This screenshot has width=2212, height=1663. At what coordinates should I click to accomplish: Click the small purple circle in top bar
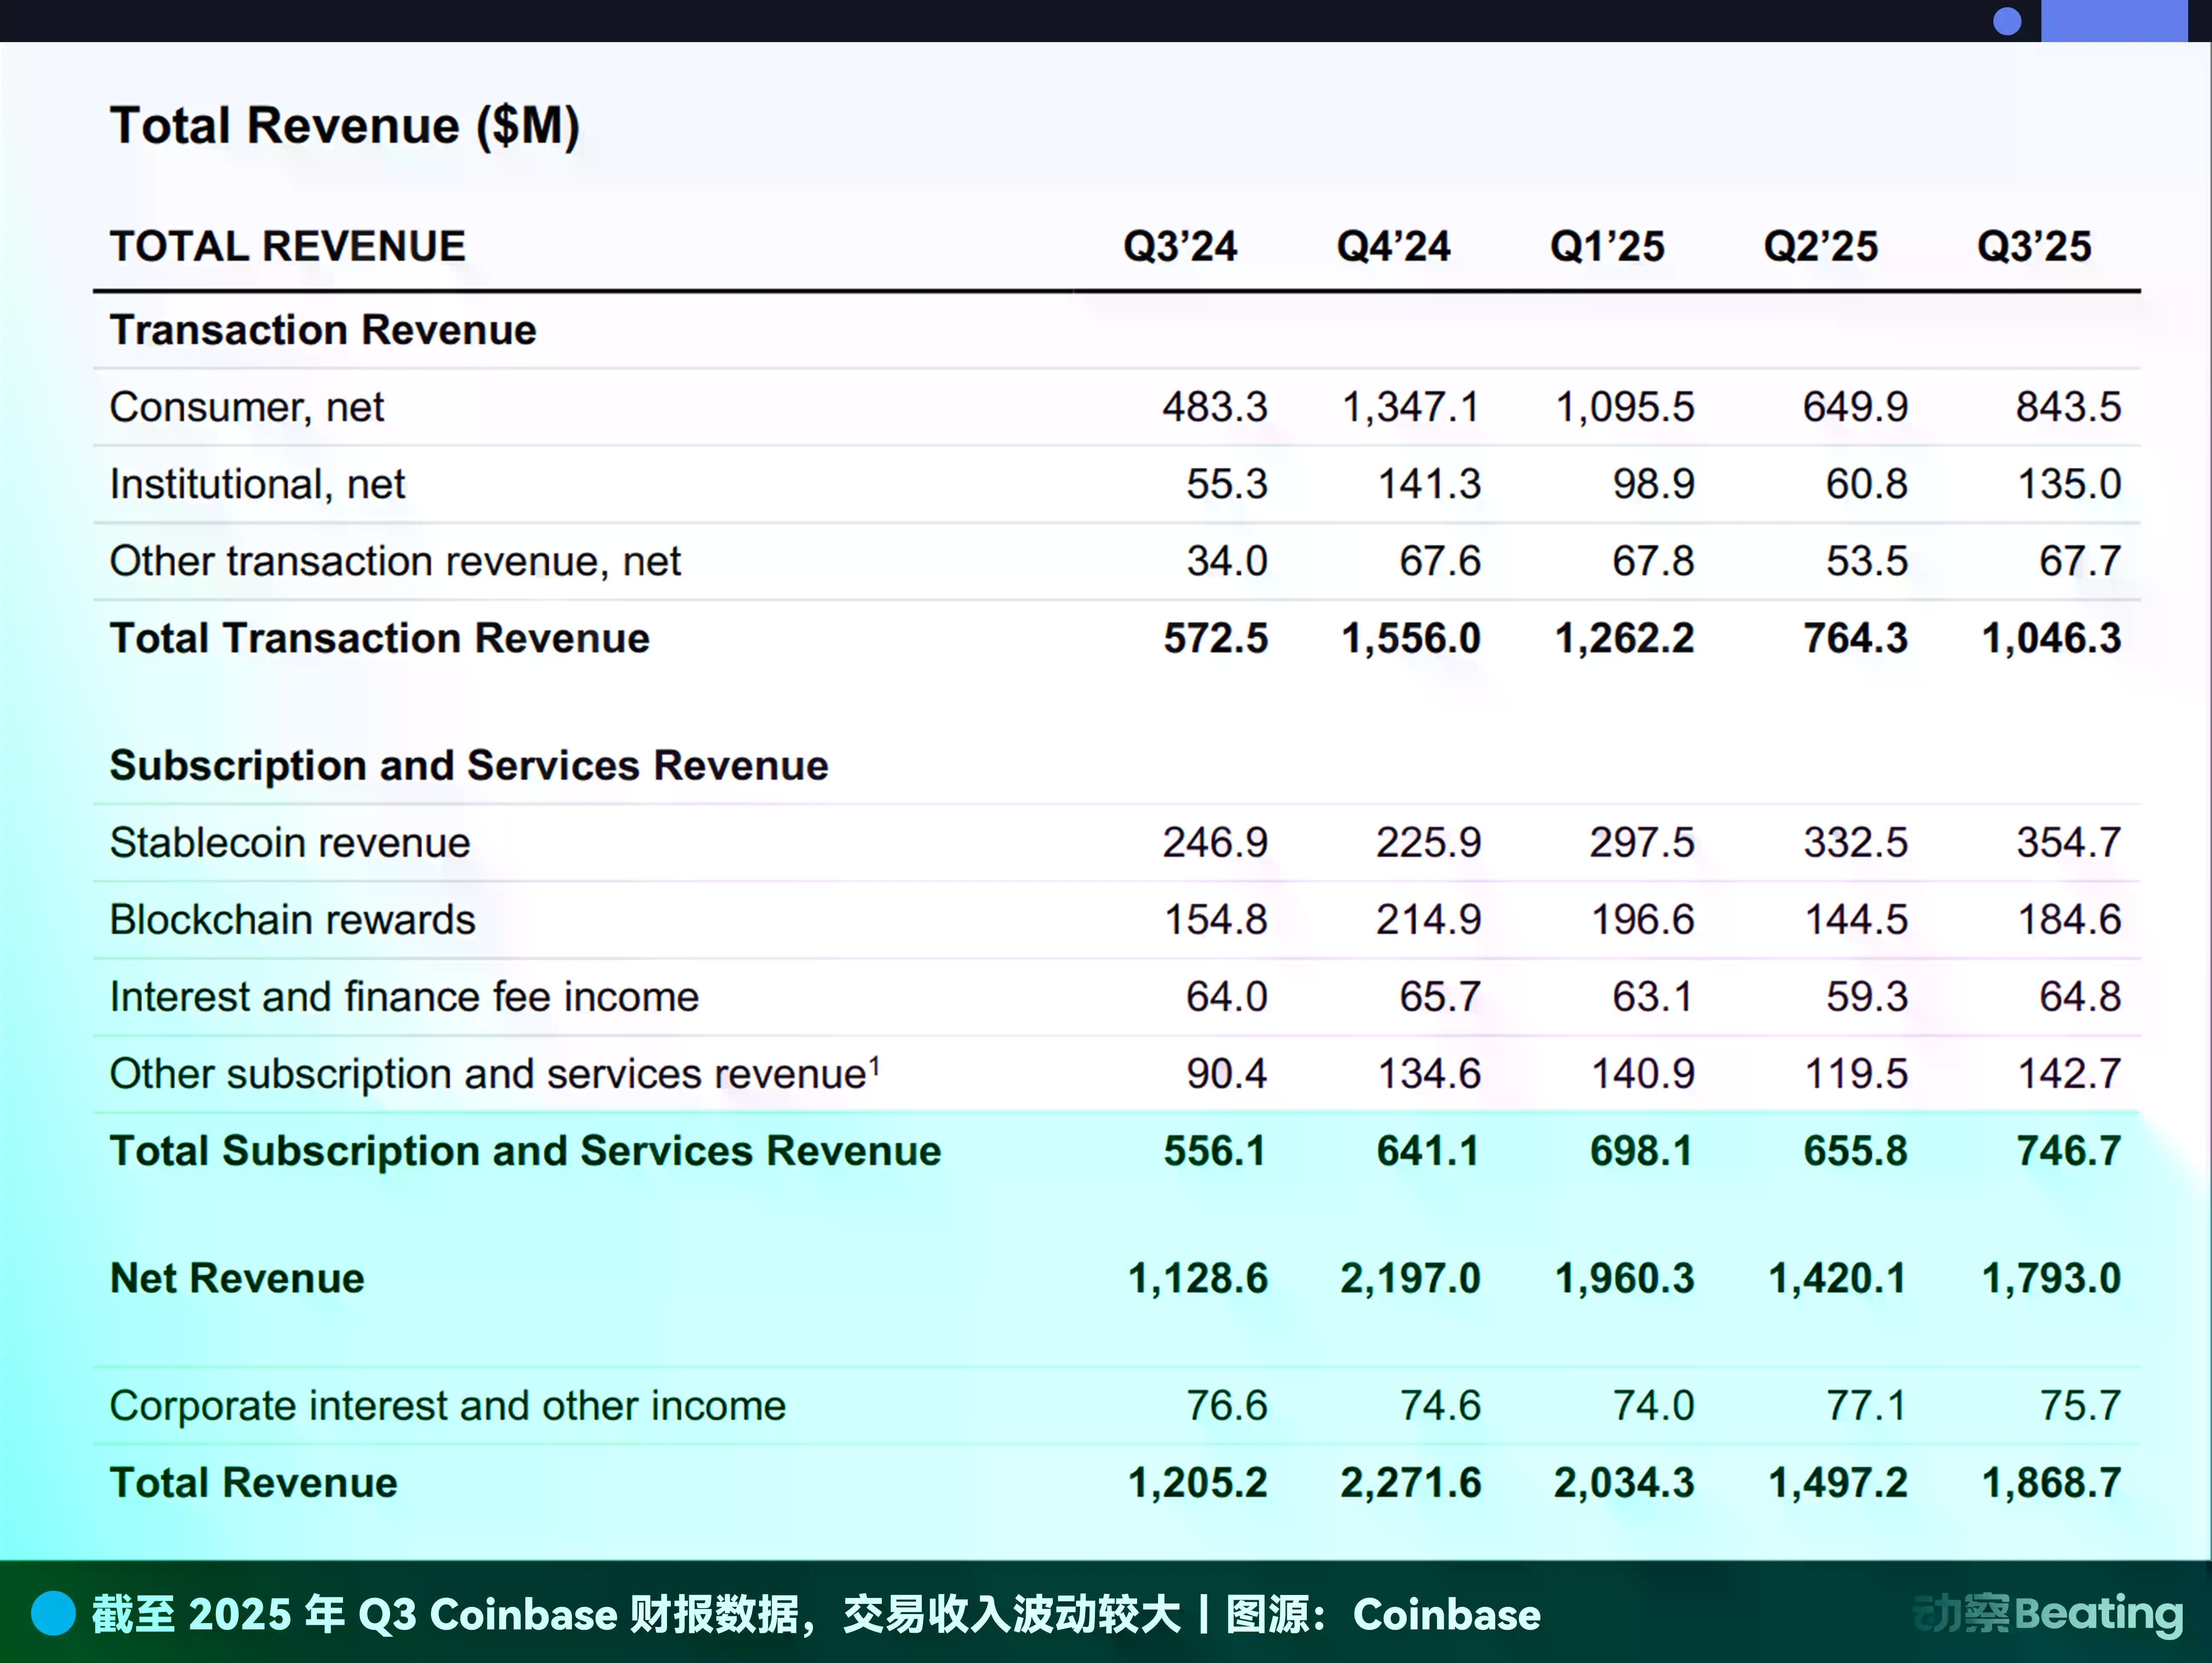2006,21
